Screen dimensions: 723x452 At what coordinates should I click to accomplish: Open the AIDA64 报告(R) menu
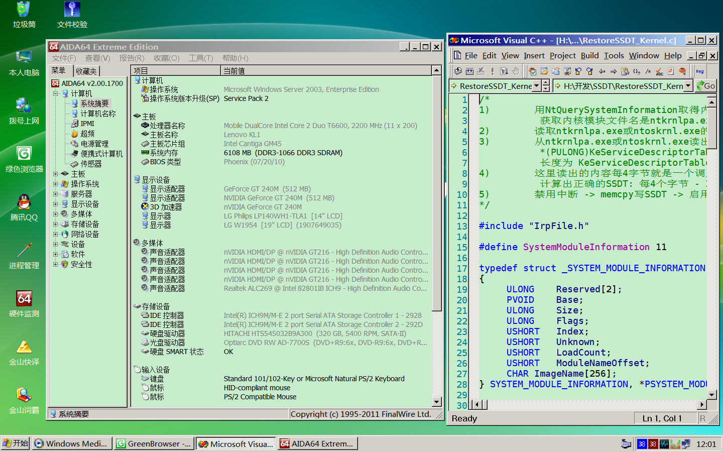click(131, 58)
